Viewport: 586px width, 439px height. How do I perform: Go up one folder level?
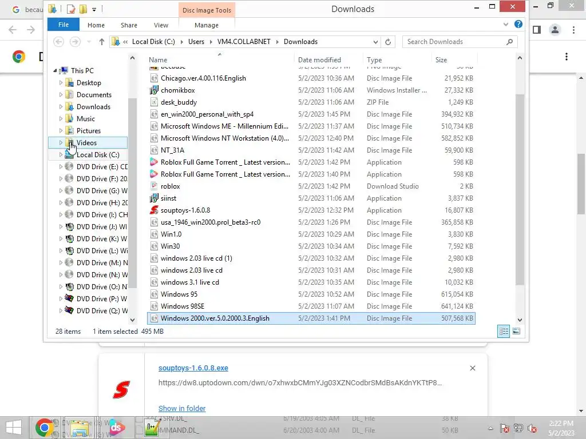pos(102,42)
